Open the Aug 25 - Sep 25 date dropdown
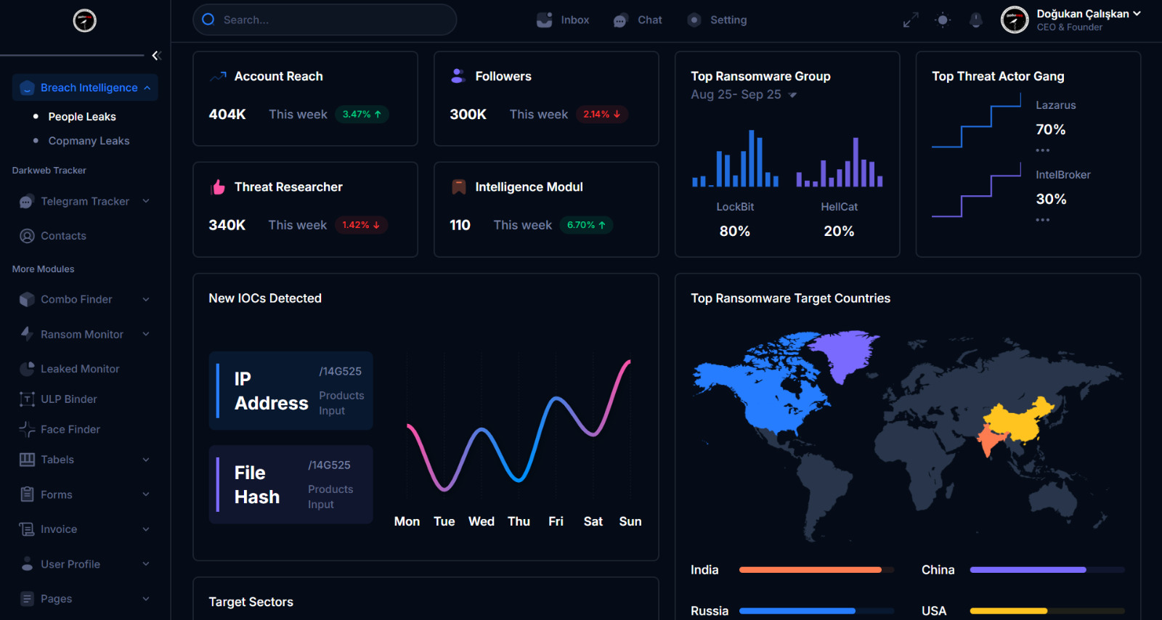 point(744,94)
